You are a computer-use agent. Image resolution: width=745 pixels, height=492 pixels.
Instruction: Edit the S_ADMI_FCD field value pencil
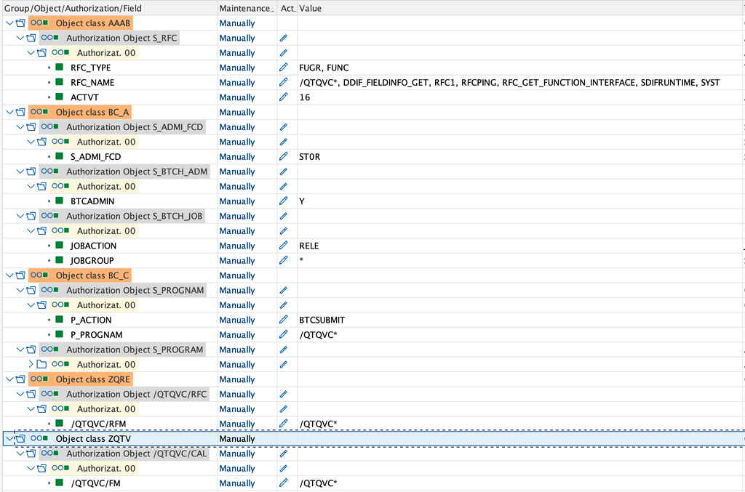284,156
